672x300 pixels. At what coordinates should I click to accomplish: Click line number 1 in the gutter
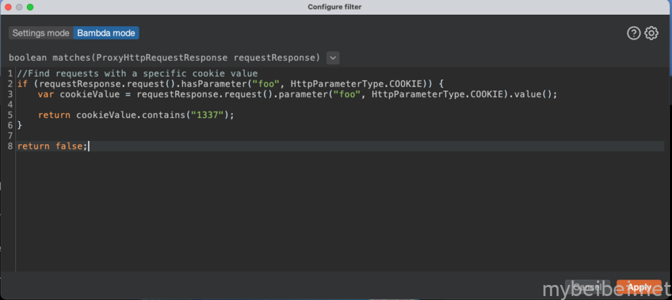tap(10, 73)
